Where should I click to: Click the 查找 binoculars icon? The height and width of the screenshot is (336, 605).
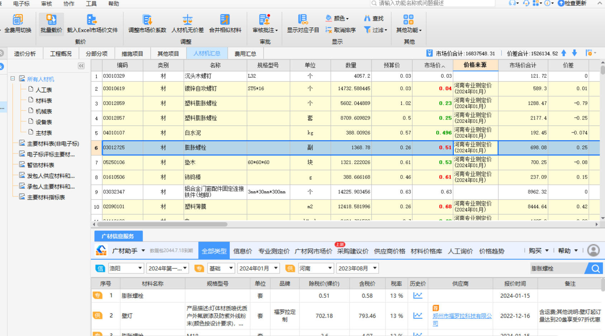click(373, 18)
